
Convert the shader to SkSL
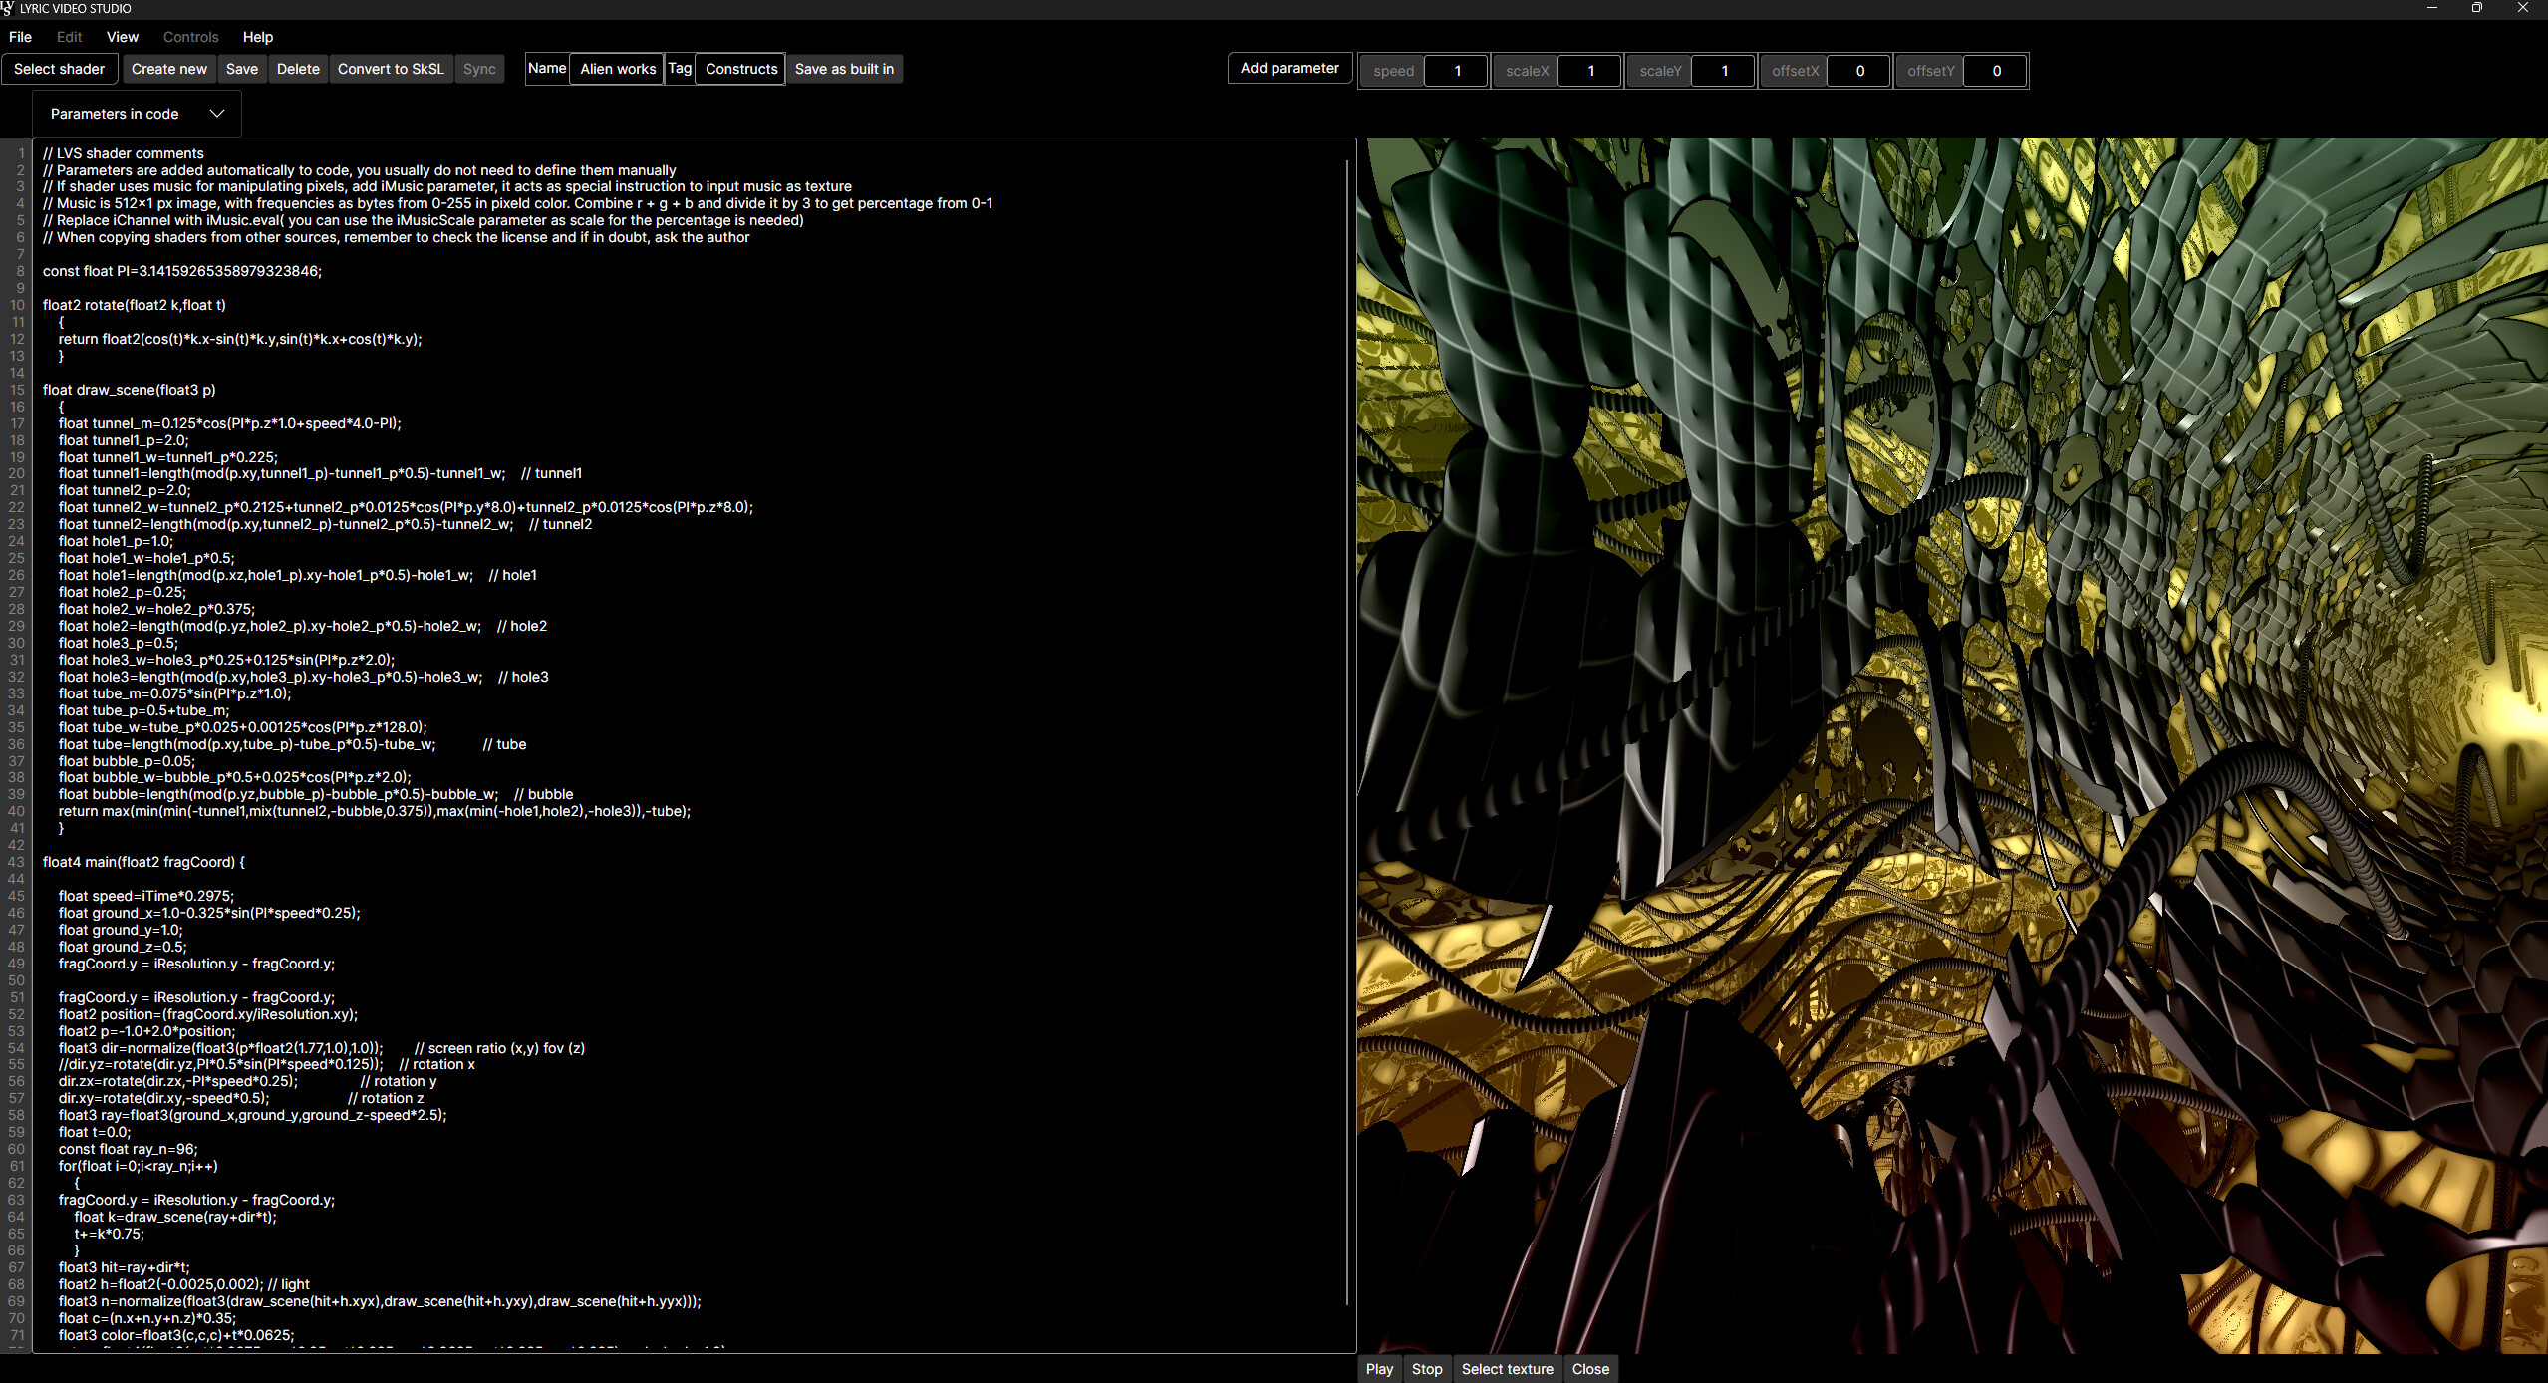[390, 68]
